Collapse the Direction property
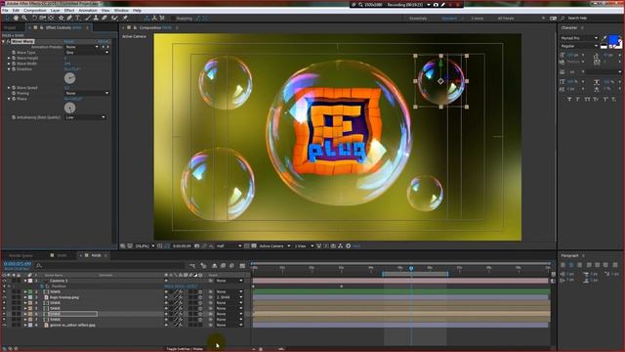Screen dimensions: 625x352 9,69
